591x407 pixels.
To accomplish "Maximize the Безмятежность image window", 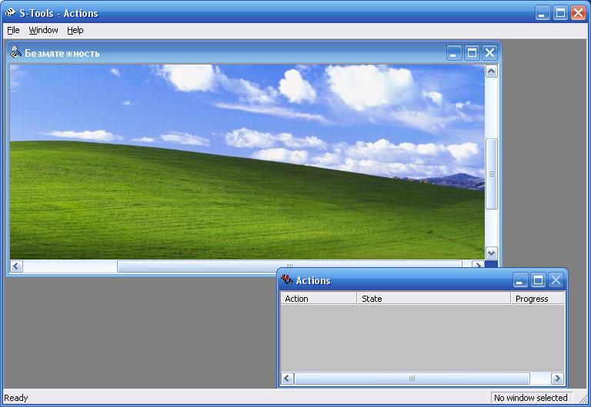I will tap(472, 53).
